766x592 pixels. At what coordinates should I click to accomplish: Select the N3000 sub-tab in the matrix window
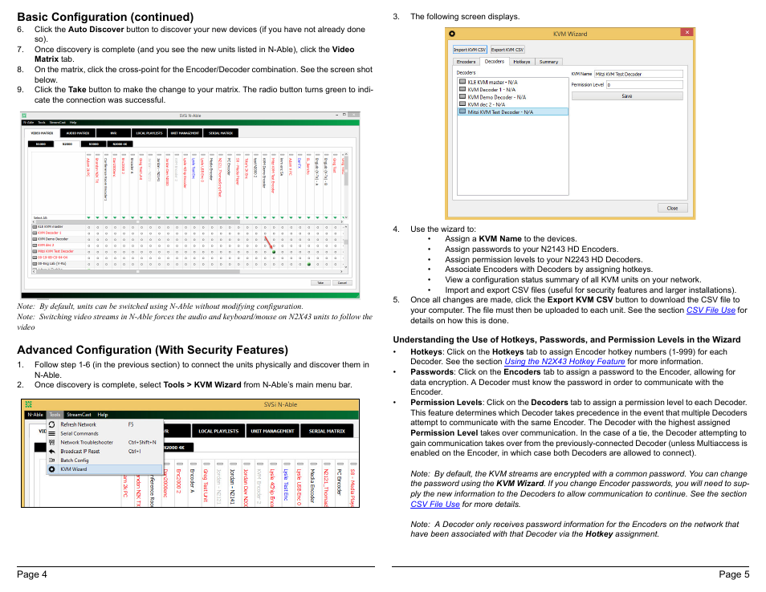(93, 144)
